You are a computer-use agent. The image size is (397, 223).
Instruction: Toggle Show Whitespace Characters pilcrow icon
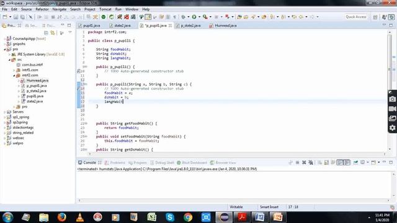175,17
